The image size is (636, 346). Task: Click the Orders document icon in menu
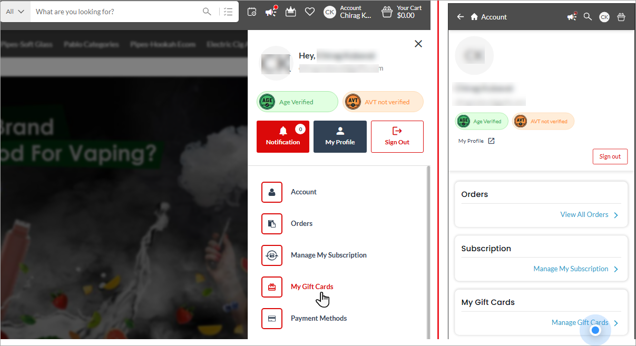point(272,223)
